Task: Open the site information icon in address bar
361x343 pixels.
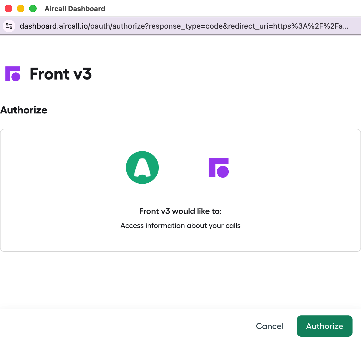Action: coord(9,26)
